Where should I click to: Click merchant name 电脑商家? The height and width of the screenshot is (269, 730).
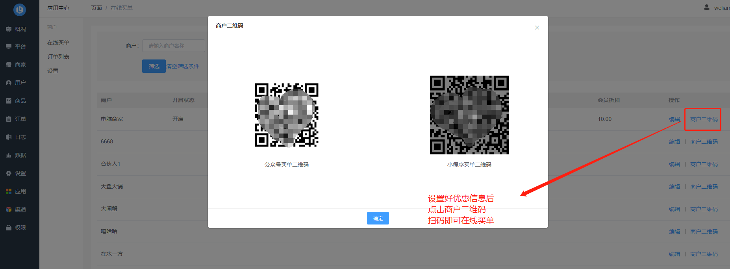pyautogui.click(x=112, y=119)
